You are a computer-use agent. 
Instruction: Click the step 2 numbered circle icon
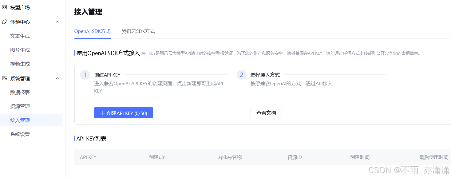241,75
